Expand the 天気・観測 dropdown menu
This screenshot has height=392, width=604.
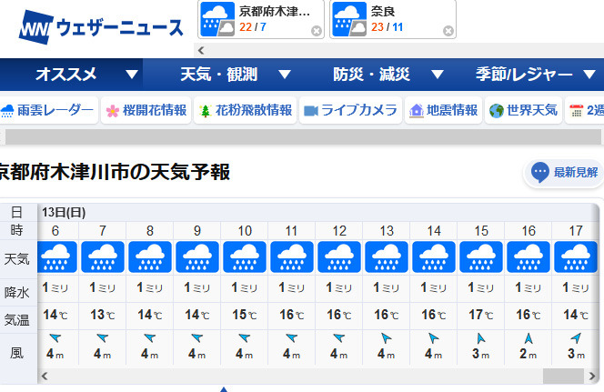coord(236,75)
